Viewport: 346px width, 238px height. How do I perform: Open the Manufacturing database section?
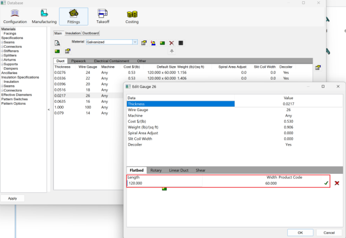pos(44,16)
